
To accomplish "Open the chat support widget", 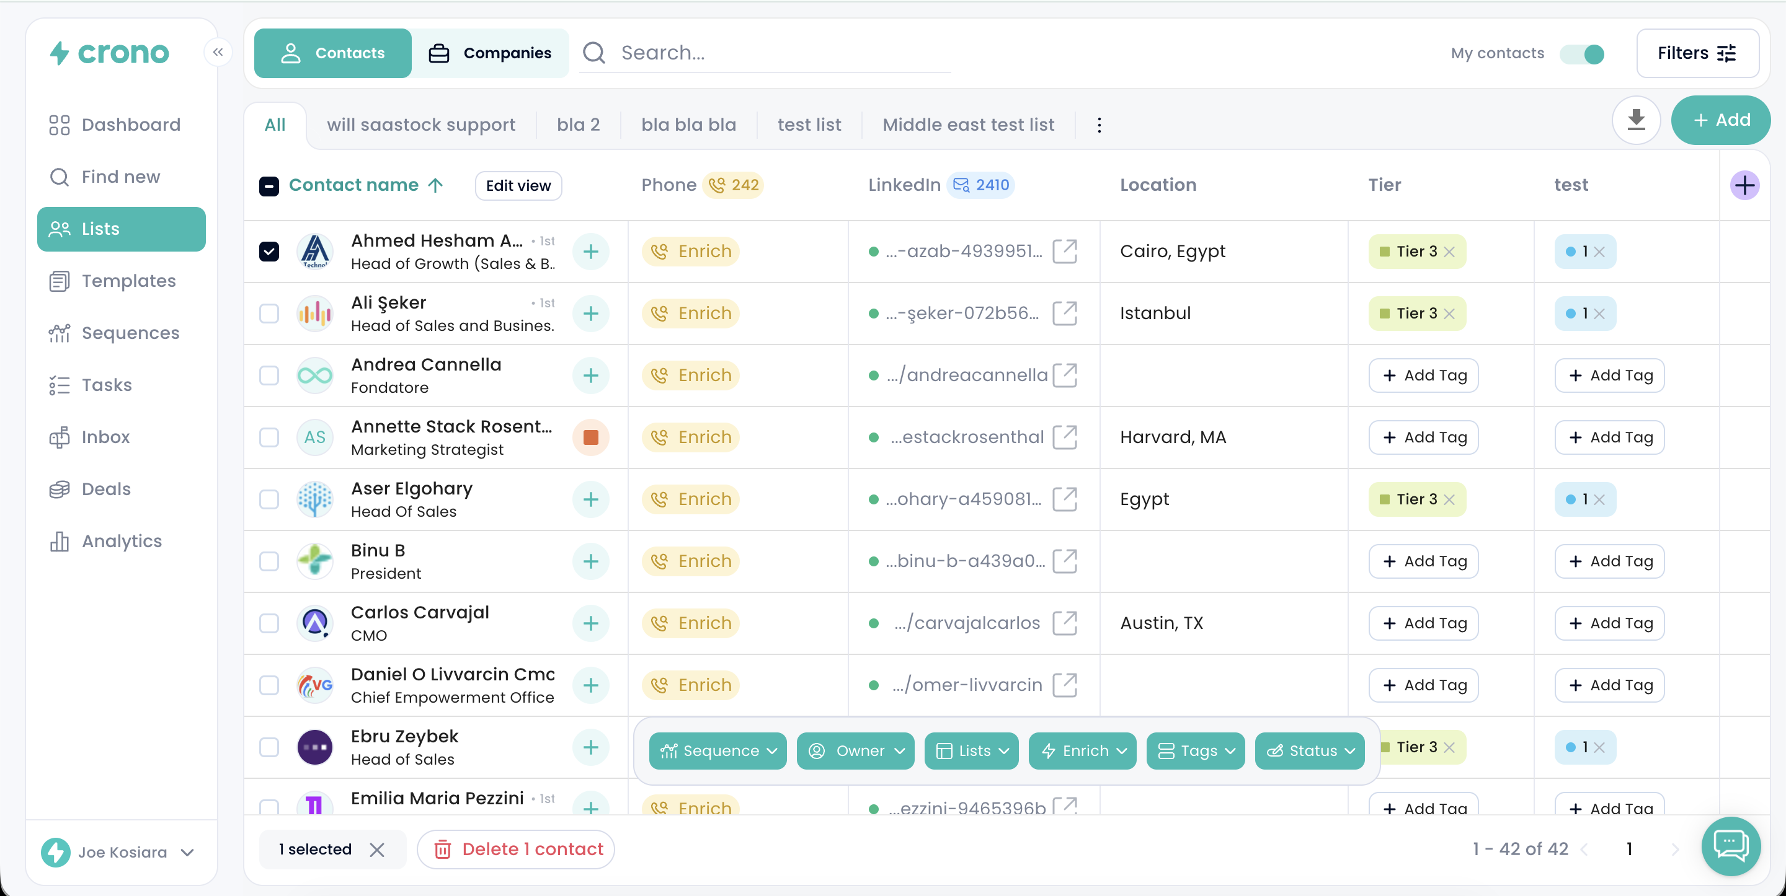I will (x=1731, y=845).
